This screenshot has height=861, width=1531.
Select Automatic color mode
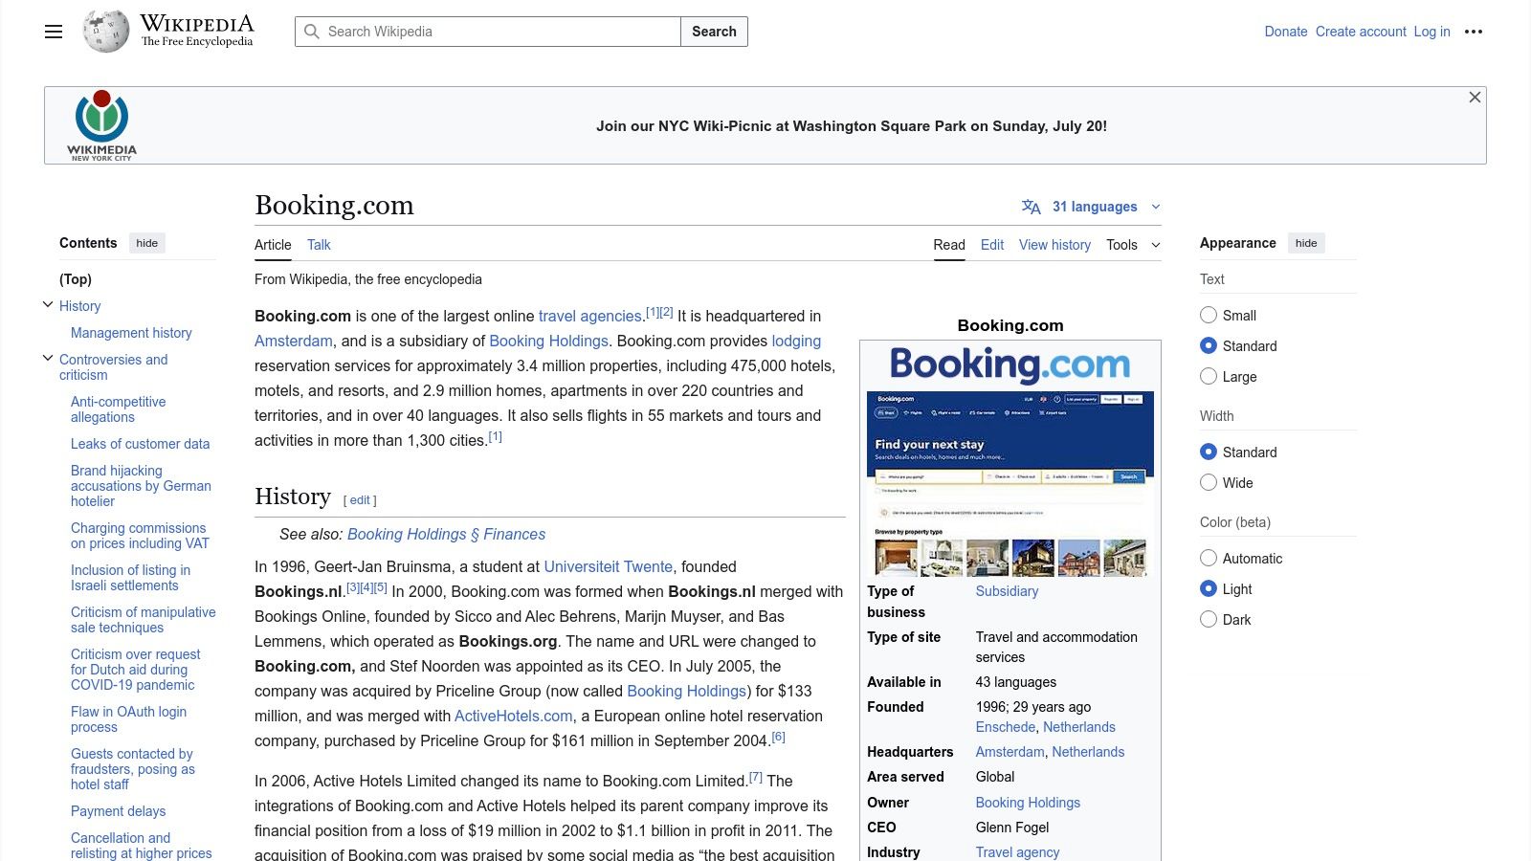(1209, 558)
